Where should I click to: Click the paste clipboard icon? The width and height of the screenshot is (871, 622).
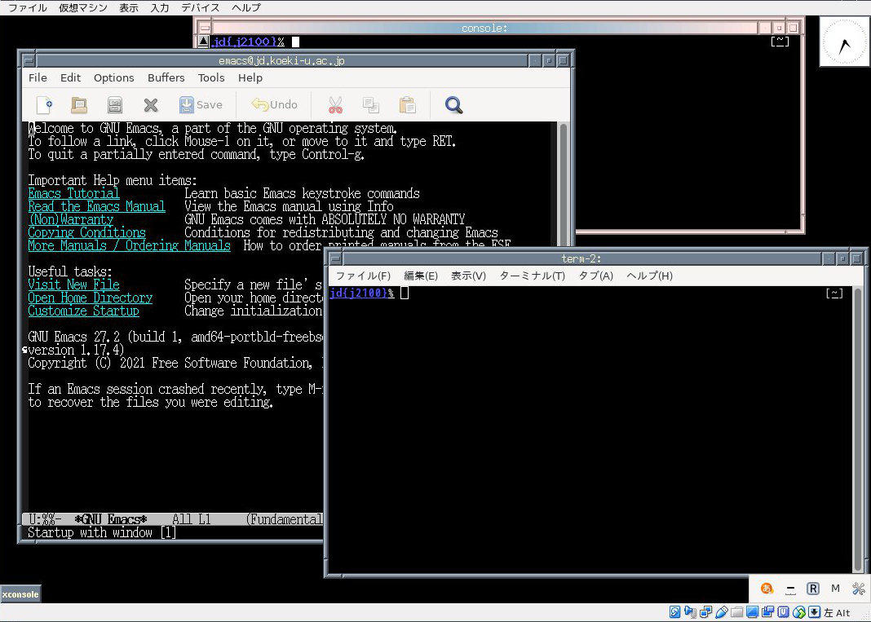click(x=407, y=104)
